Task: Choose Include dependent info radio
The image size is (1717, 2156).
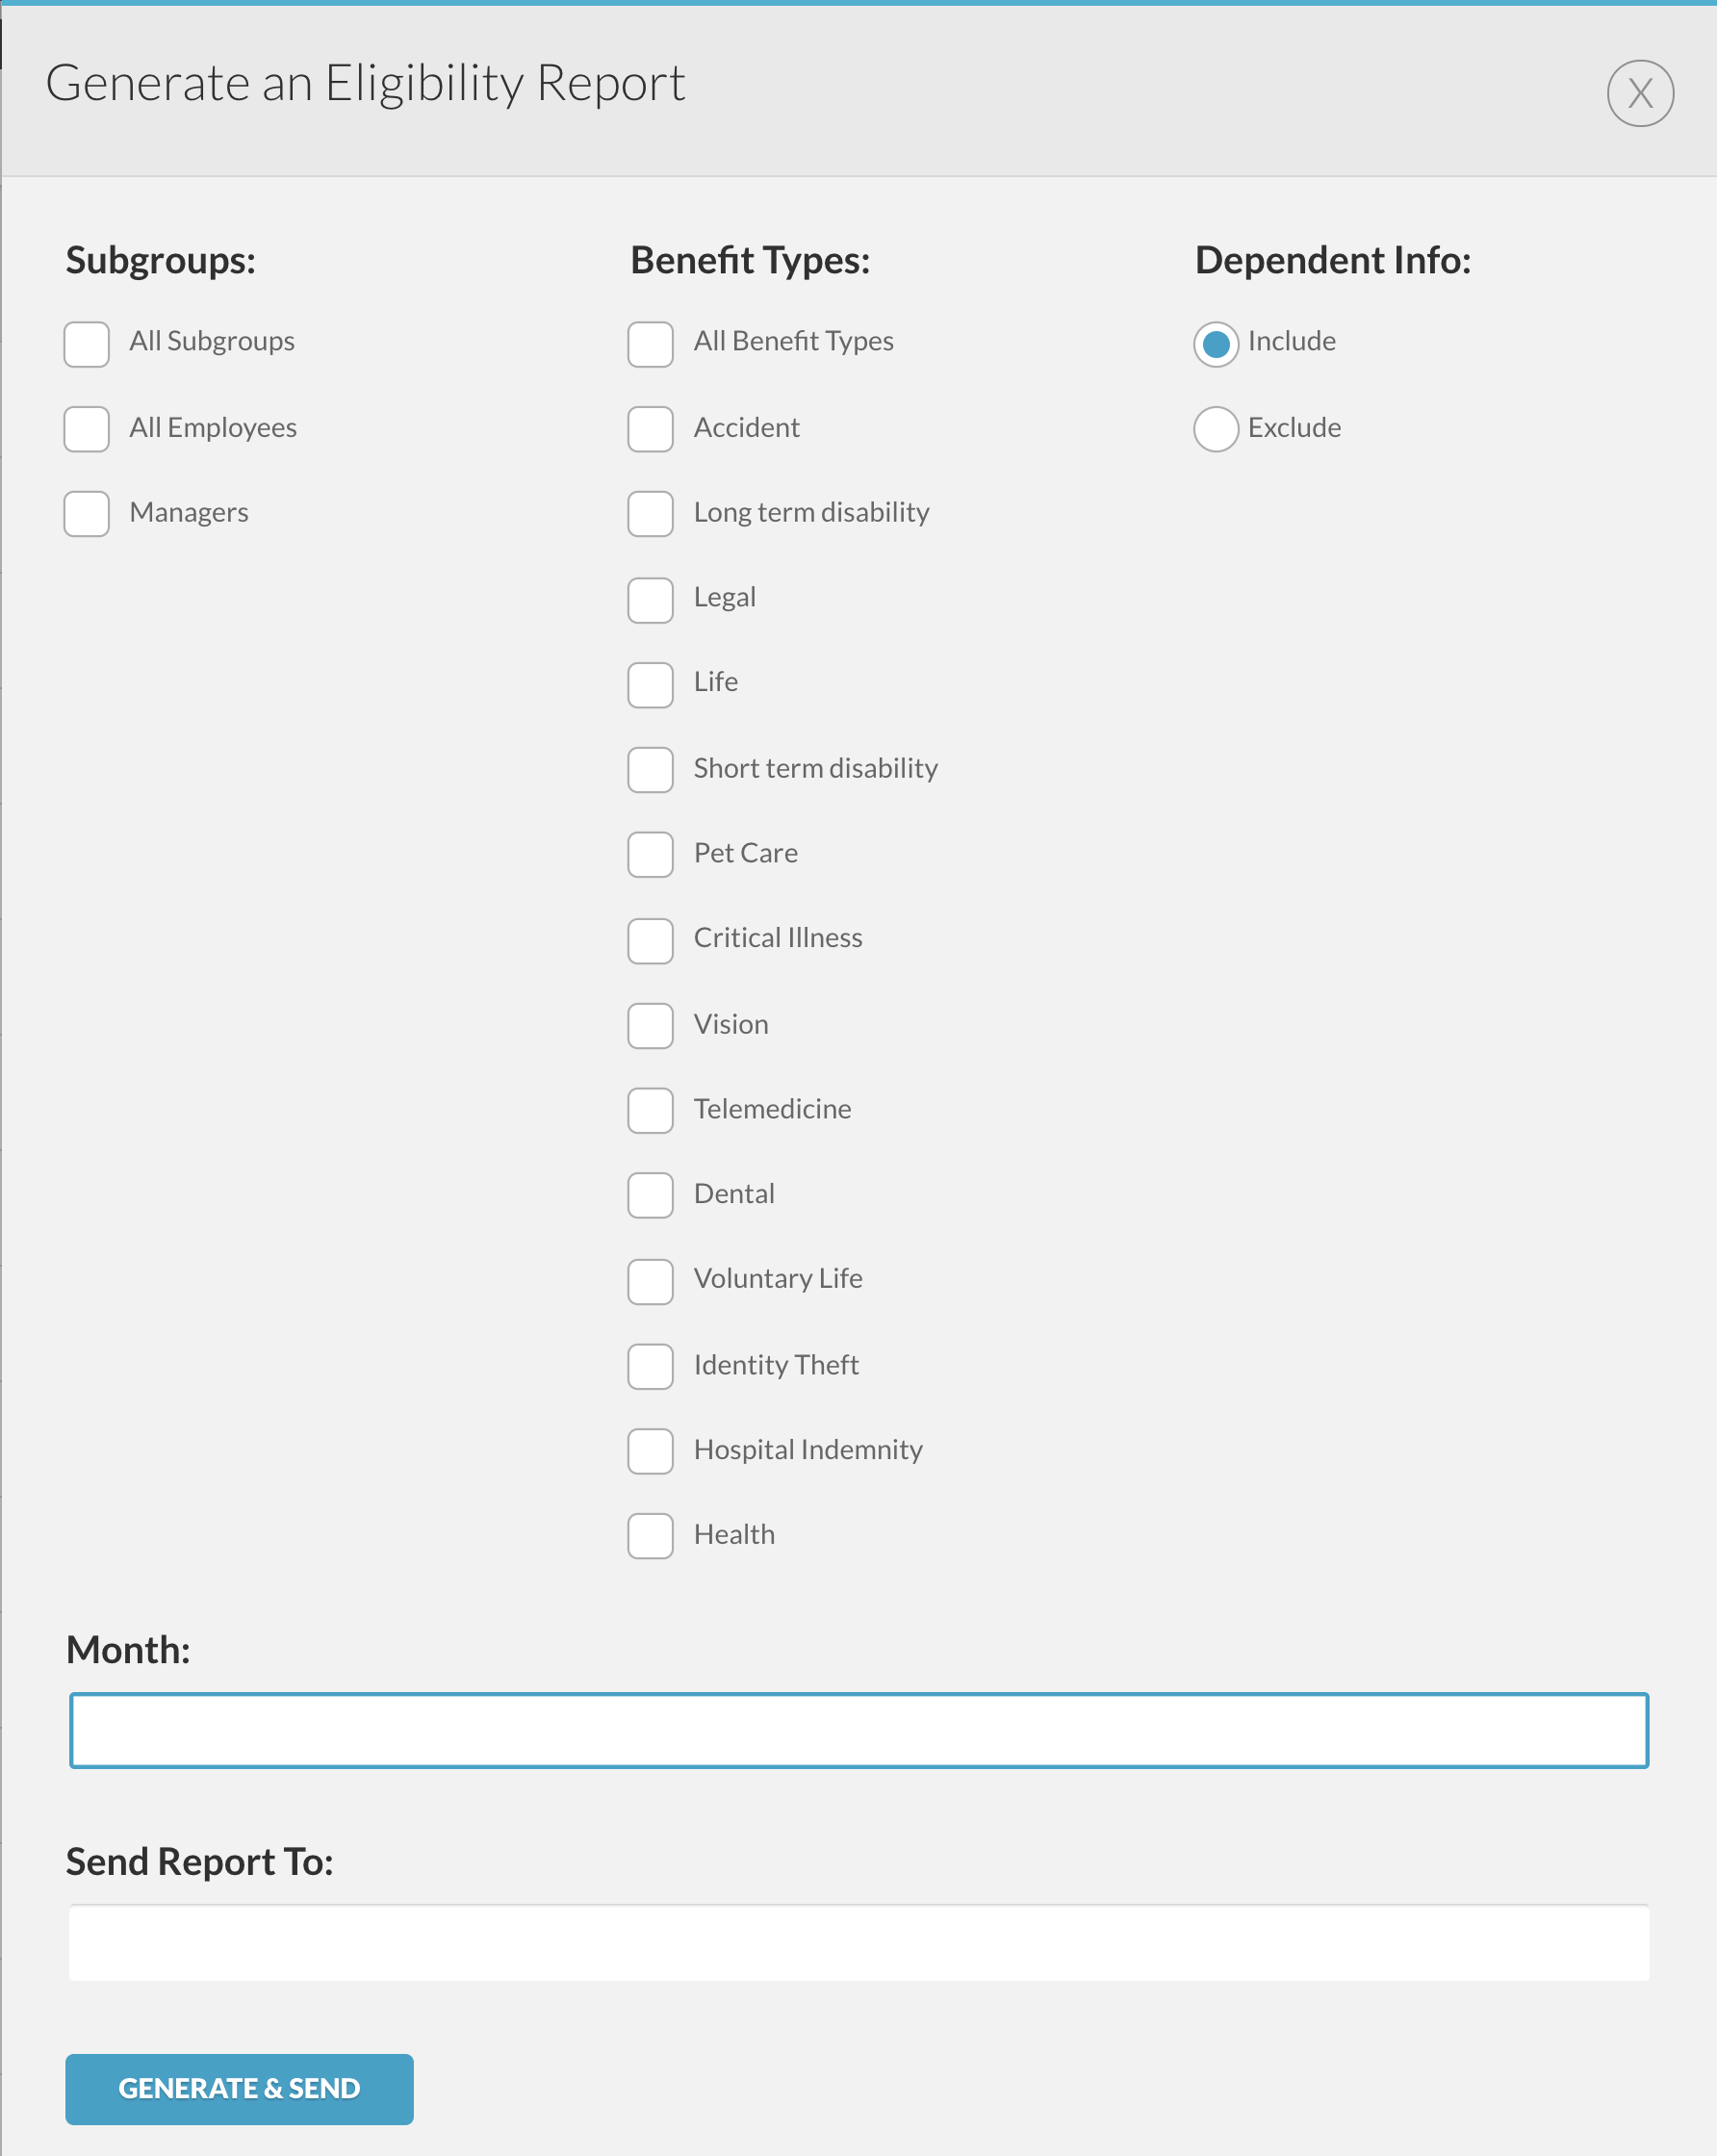Action: (x=1216, y=344)
